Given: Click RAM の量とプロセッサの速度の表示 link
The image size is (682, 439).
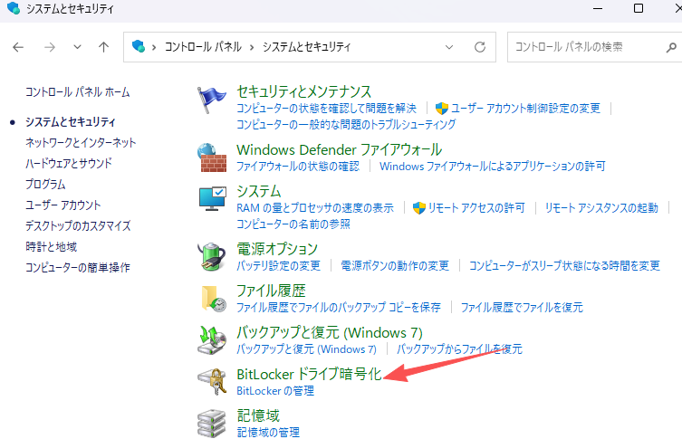Looking at the screenshot, I should pyautogui.click(x=315, y=208).
